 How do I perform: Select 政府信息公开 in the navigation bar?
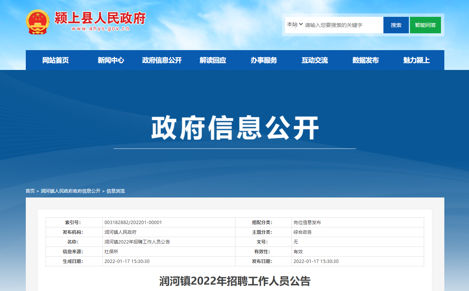(x=162, y=60)
